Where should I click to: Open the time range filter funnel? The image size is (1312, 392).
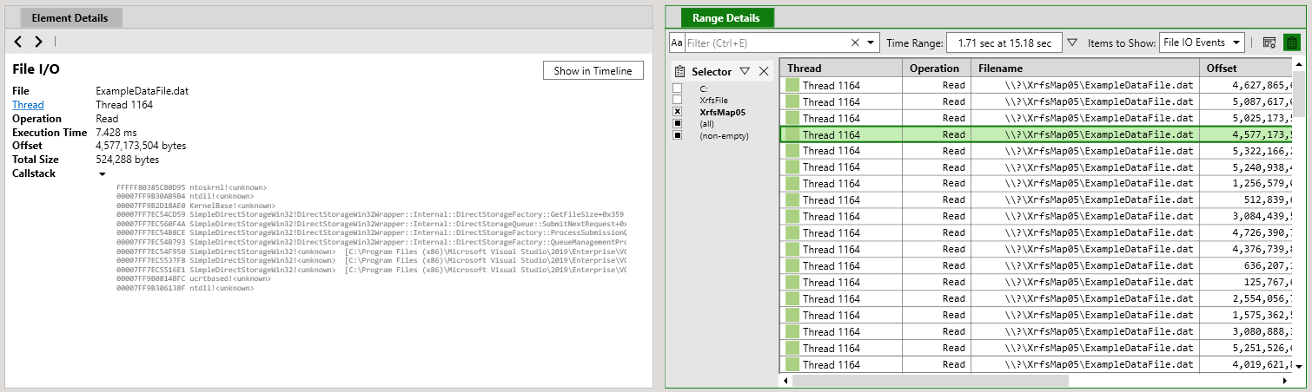pyautogui.click(x=1072, y=42)
